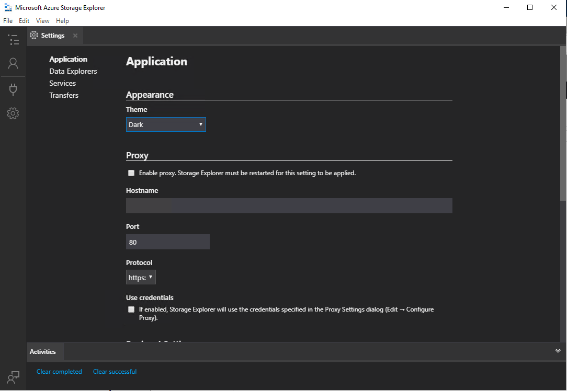
Task: Click the Send Feedback icon
Action: (x=13, y=377)
